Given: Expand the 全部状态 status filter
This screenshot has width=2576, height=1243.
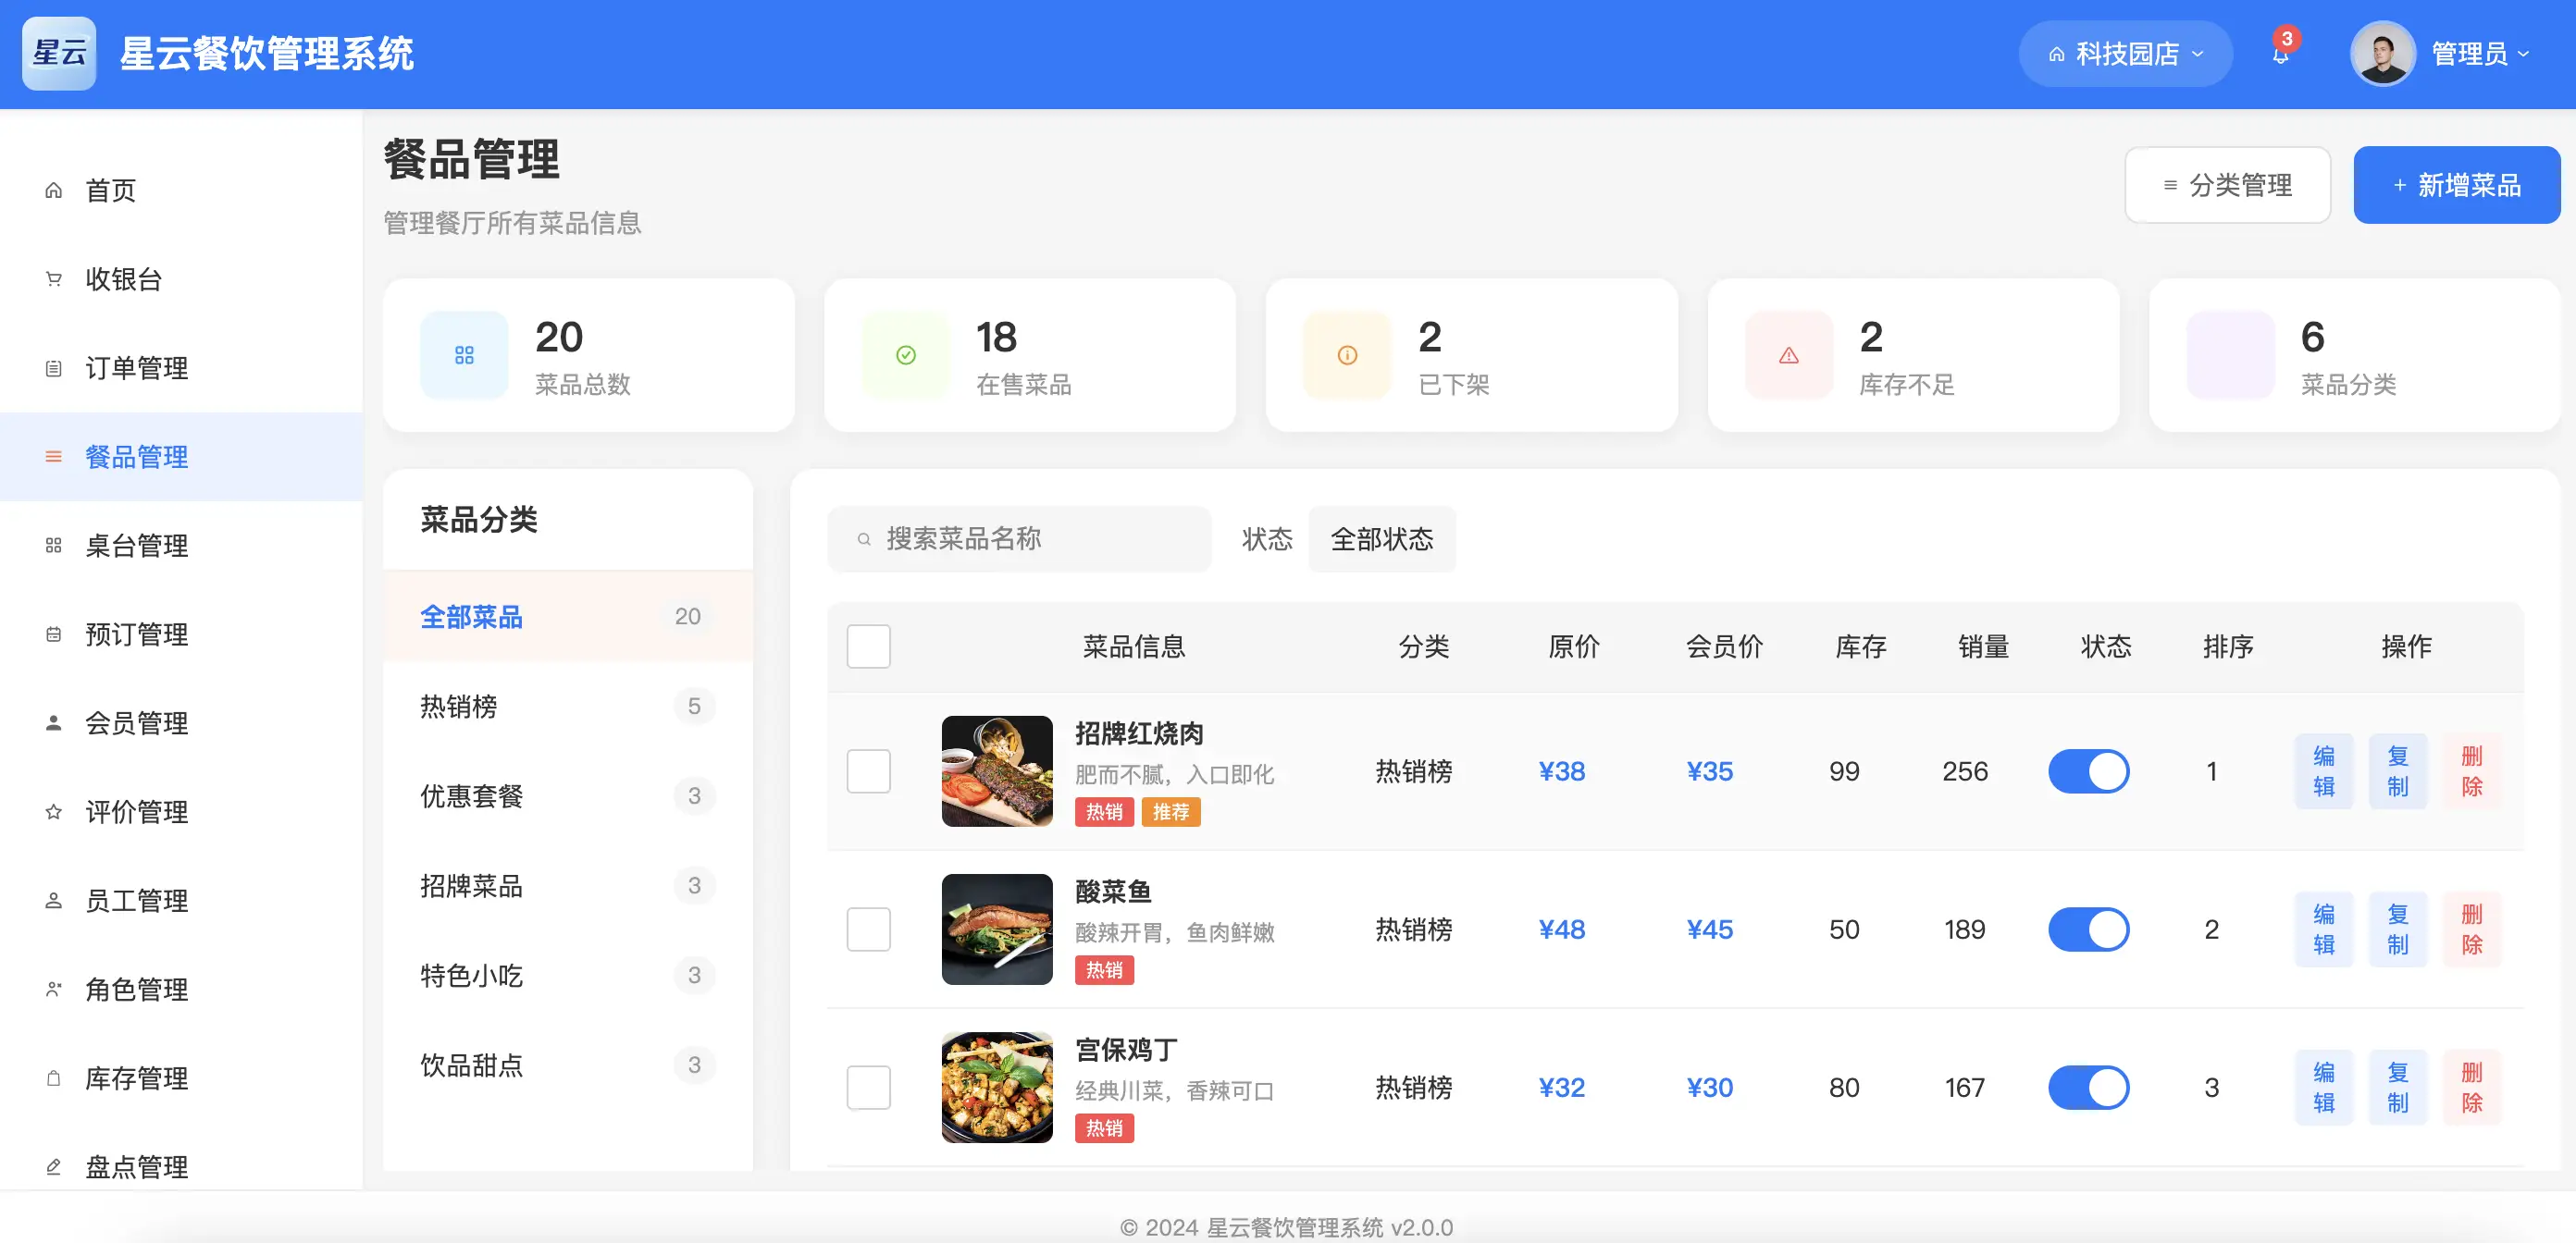Looking at the screenshot, I should [x=1381, y=539].
